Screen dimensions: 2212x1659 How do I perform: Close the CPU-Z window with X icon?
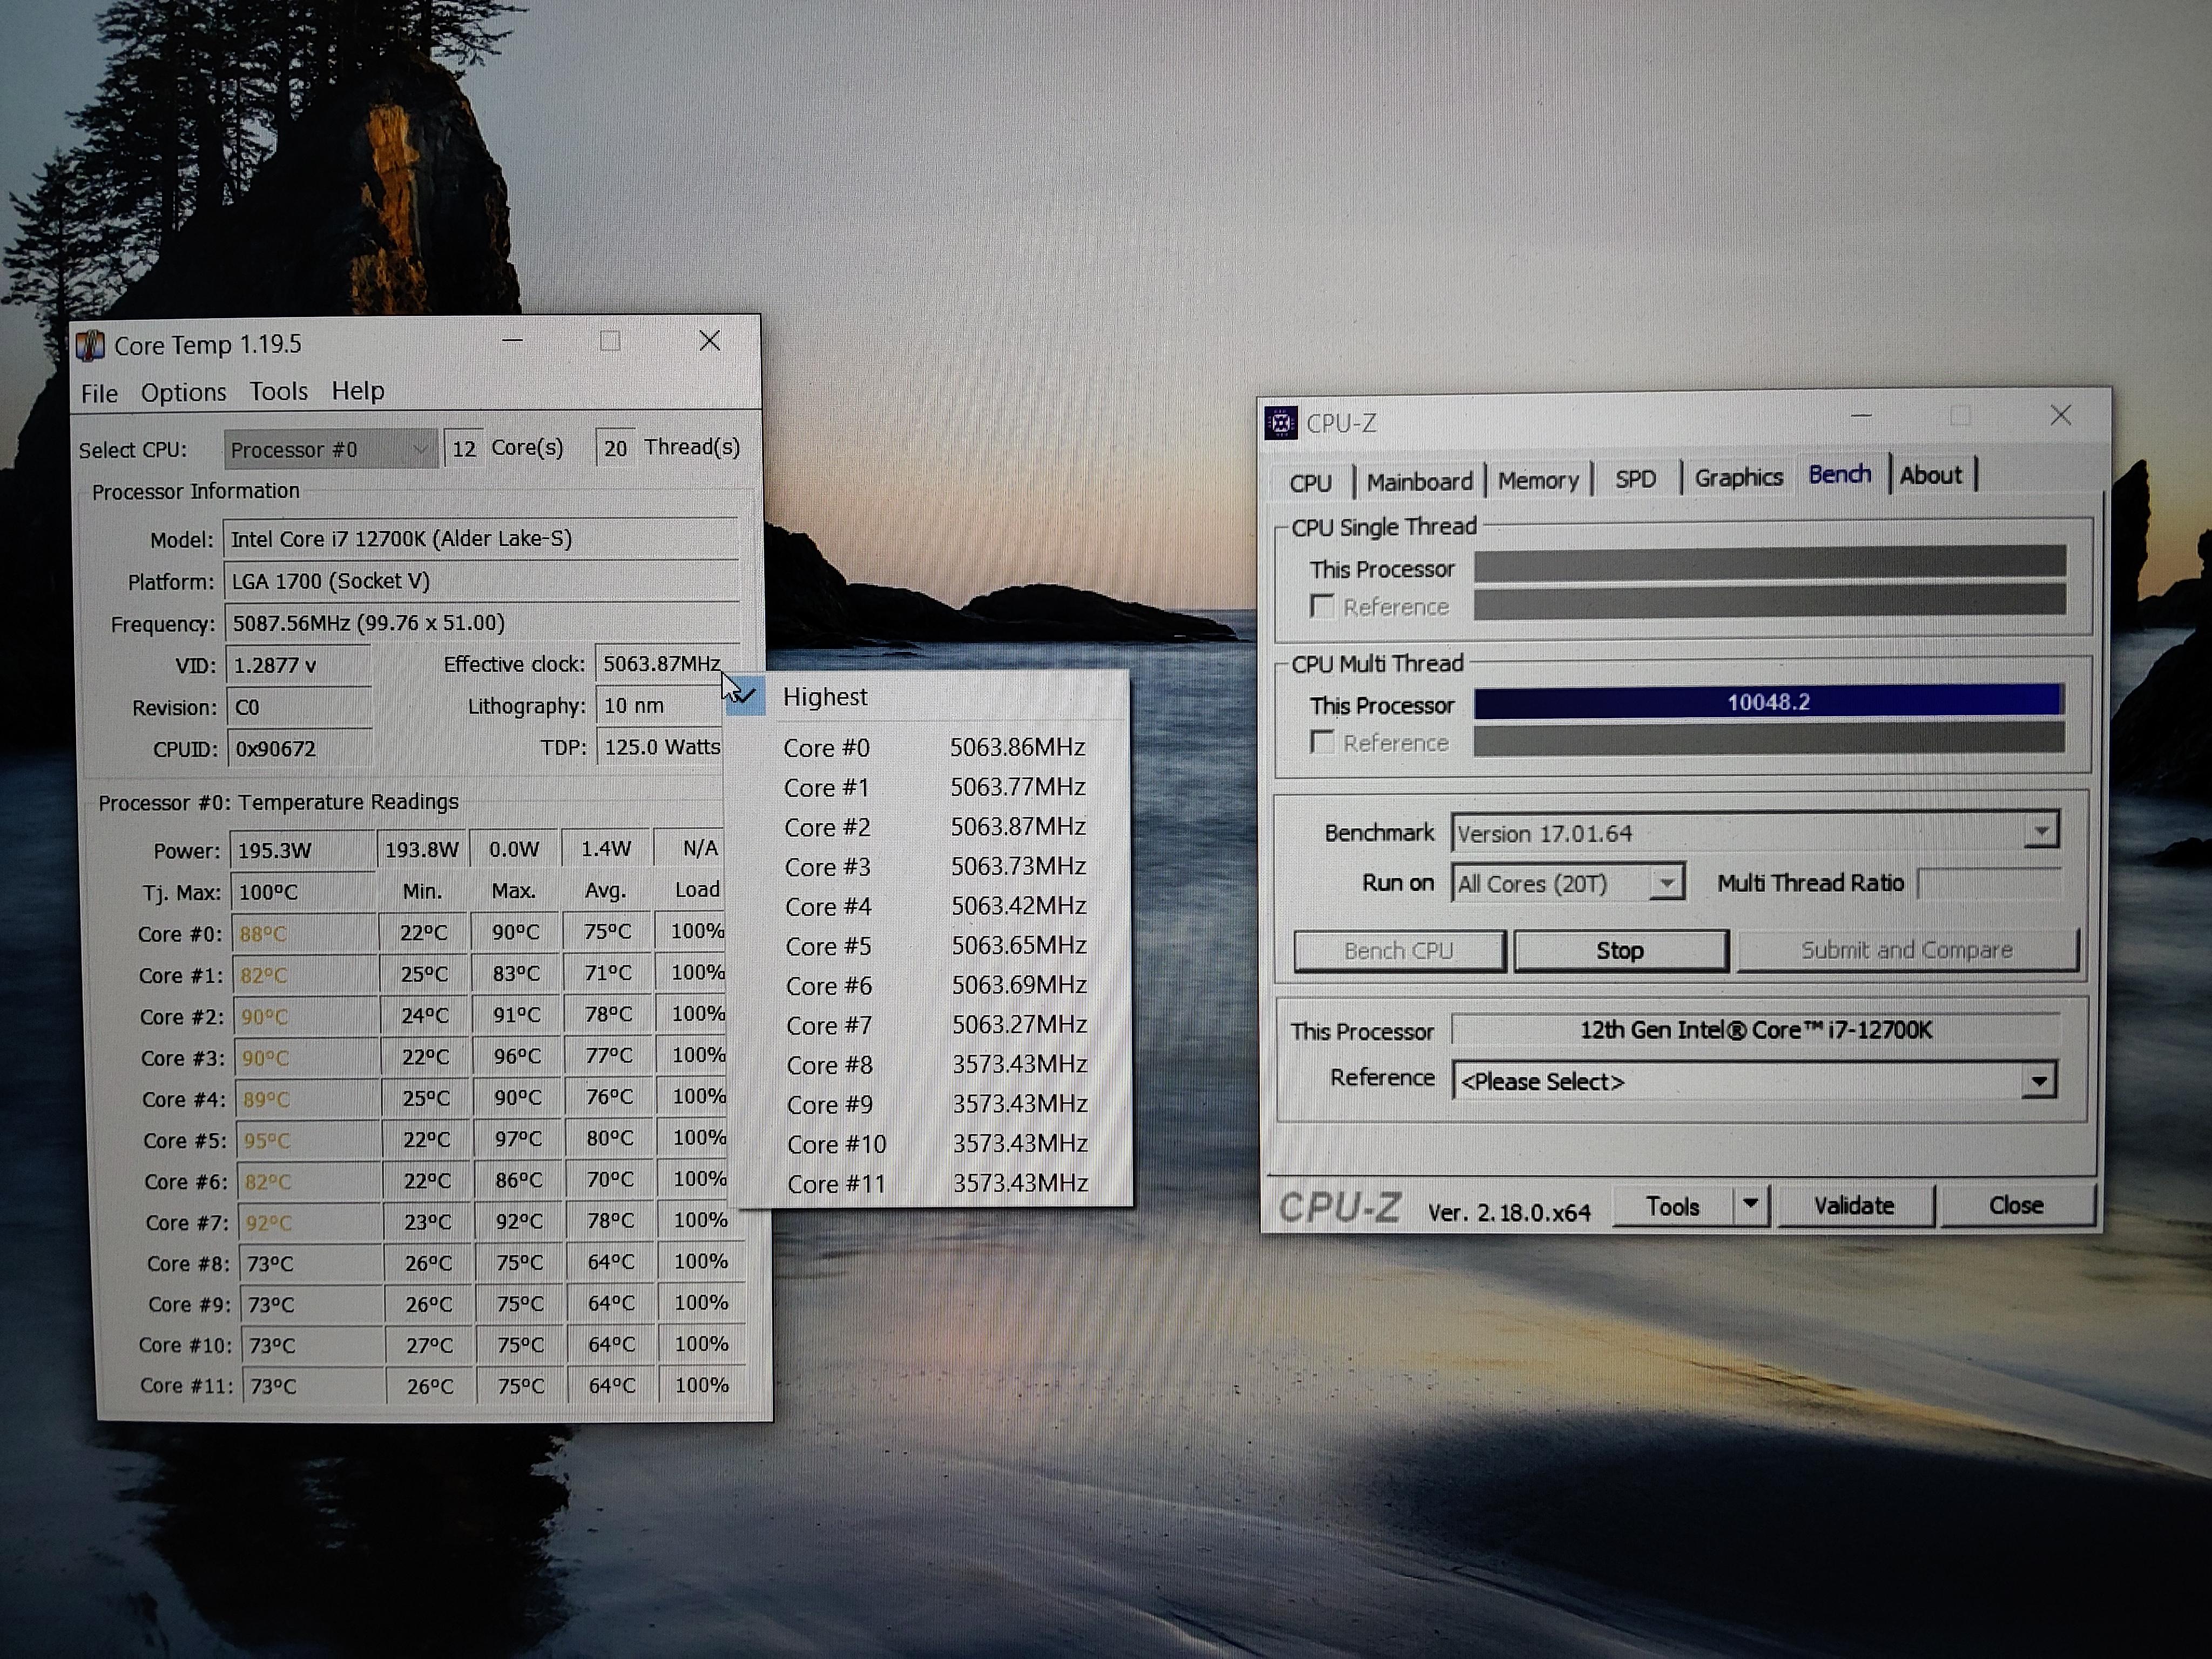(x=2060, y=415)
